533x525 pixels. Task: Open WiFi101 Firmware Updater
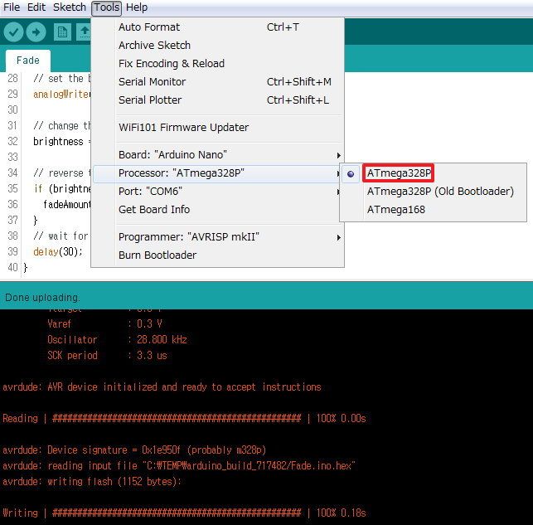point(217,128)
